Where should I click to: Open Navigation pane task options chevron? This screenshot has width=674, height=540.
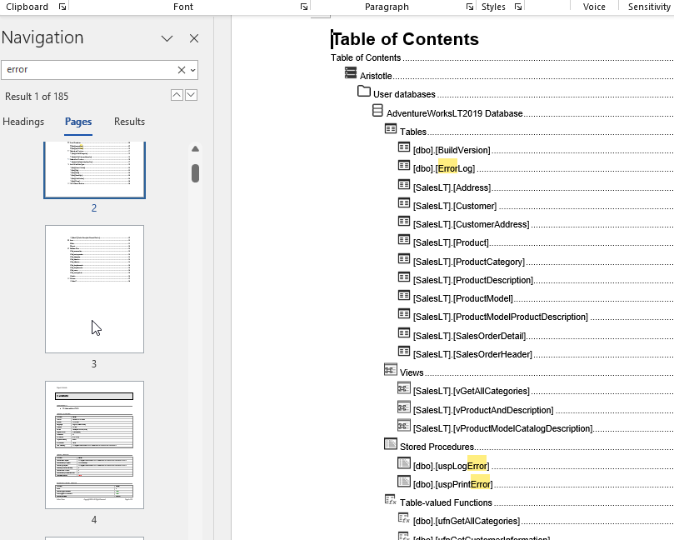pyautogui.click(x=167, y=38)
